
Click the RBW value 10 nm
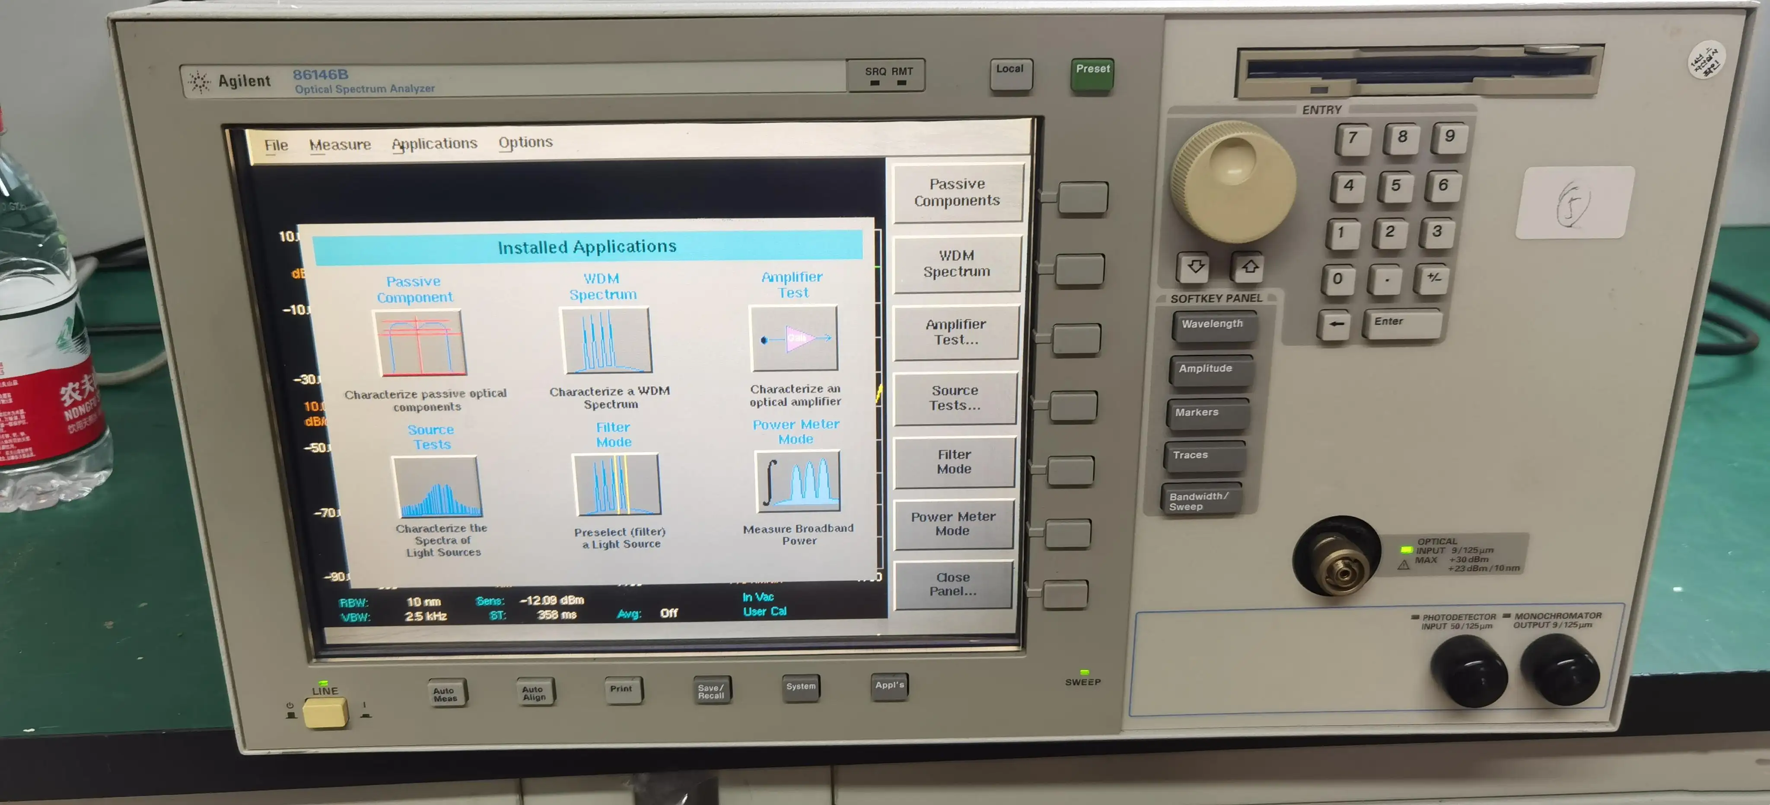click(x=423, y=602)
